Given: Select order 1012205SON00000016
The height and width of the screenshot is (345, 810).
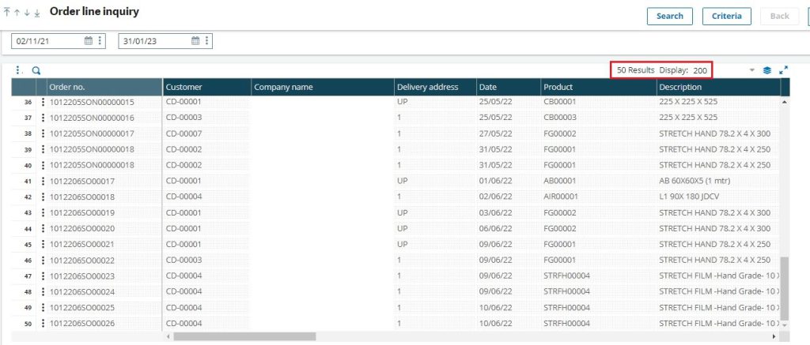Looking at the screenshot, I should [x=92, y=118].
